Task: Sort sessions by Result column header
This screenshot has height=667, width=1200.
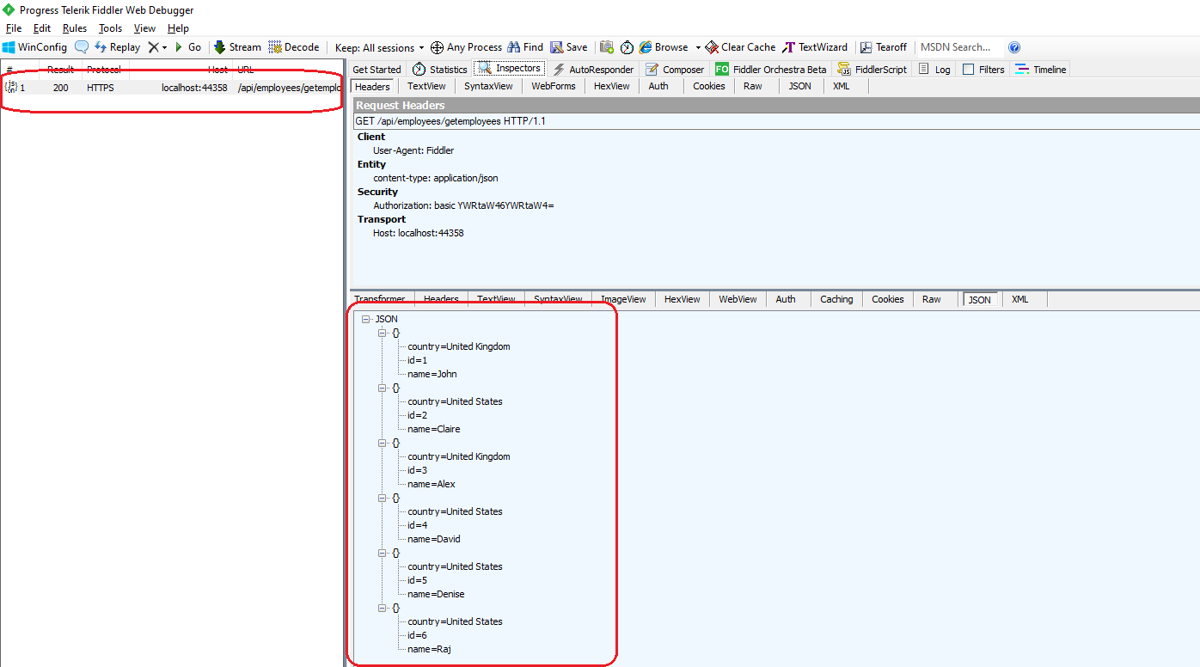Action: (x=60, y=70)
